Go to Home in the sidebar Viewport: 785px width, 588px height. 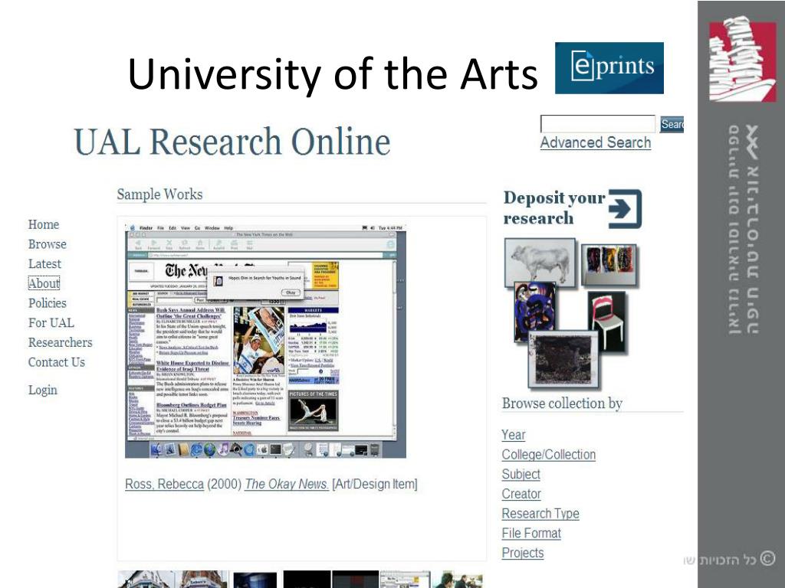tap(44, 224)
